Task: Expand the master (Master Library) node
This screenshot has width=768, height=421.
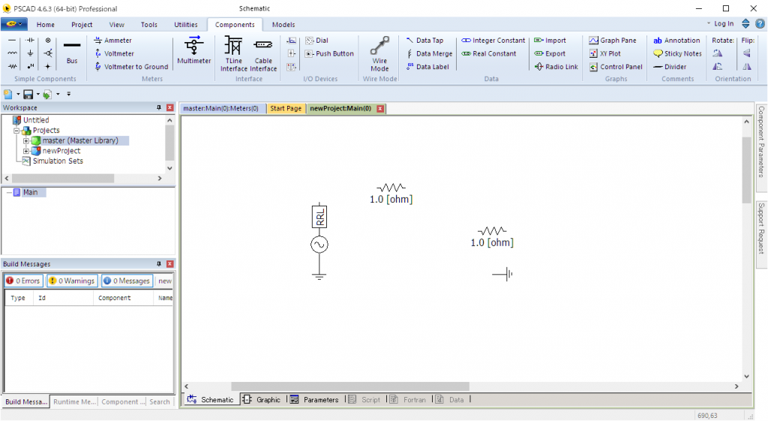Action: tap(26, 140)
